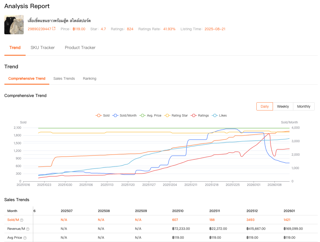Switch chart to Monthly interval

click(304, 106)
